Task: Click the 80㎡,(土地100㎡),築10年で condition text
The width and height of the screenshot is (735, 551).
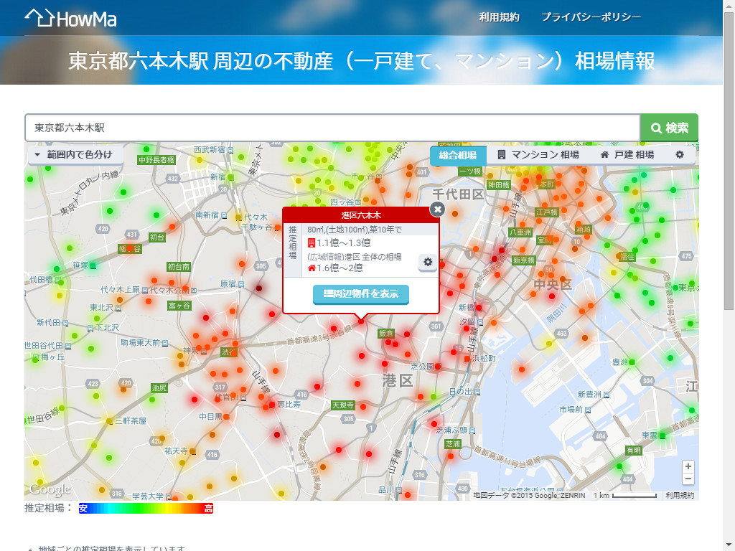Action: coord(355,230)
